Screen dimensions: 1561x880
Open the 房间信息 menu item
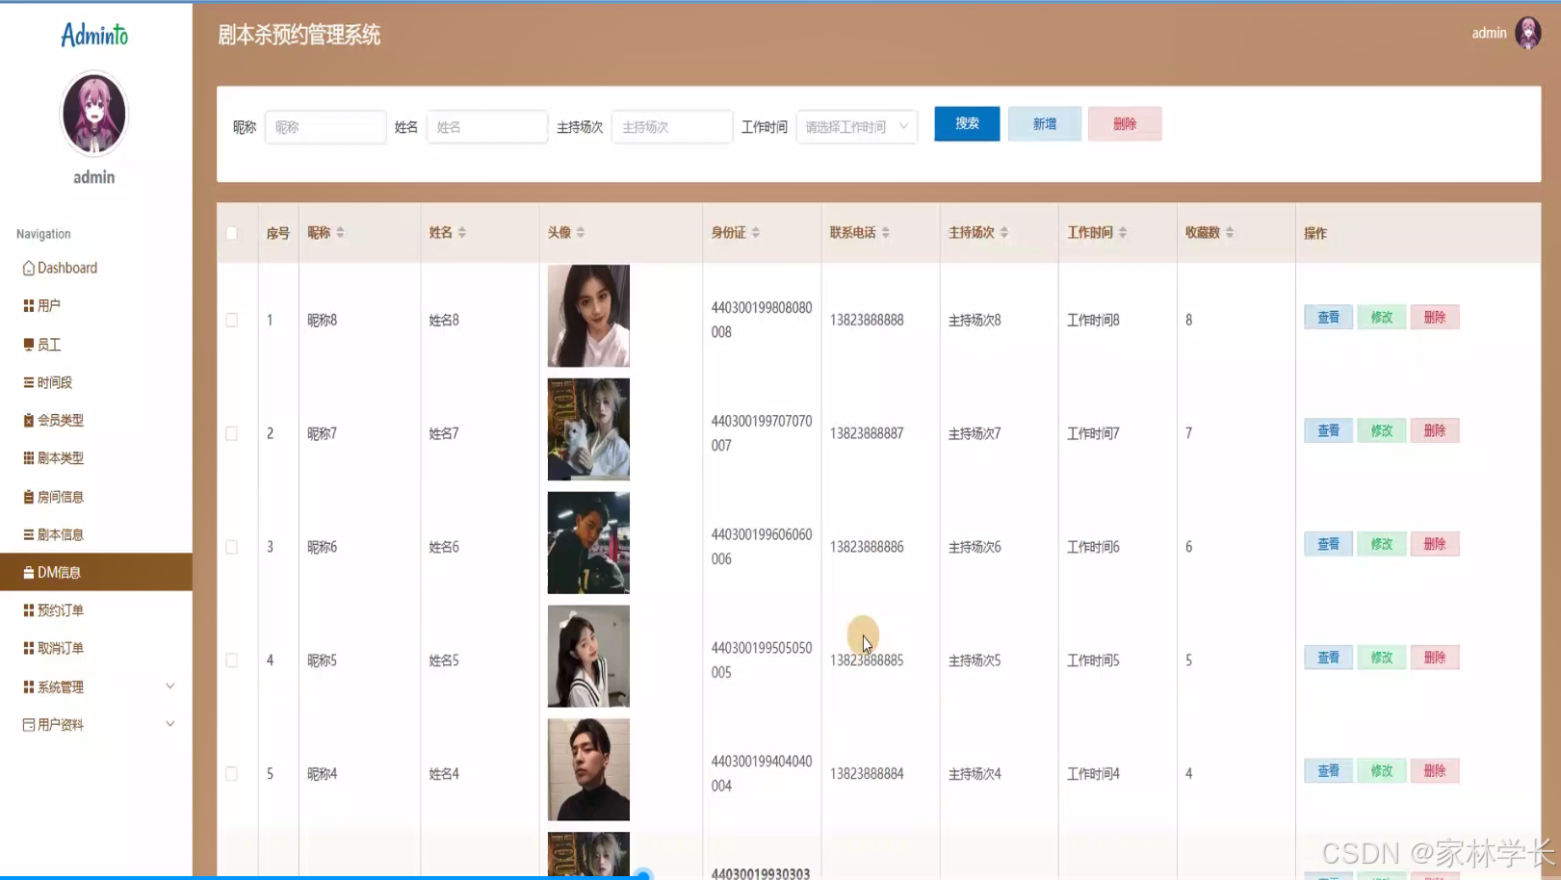96,497
